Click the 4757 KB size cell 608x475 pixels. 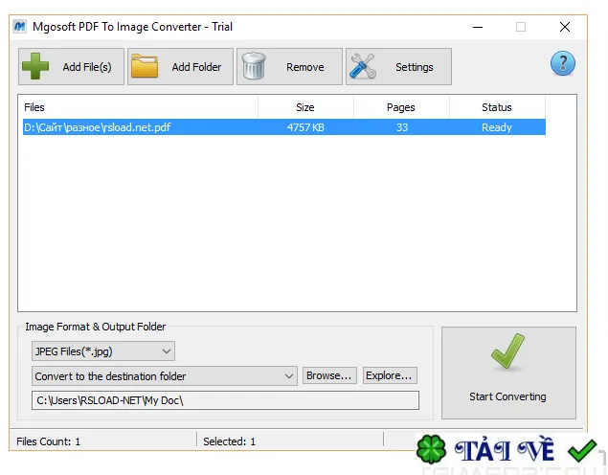click(x=305, y=127)
